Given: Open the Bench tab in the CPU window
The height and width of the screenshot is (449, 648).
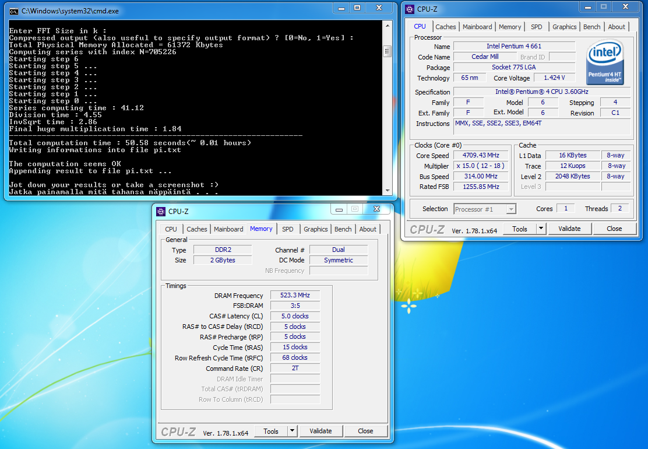Looking at the screenshot, I should pyautogui.click(x=592, y=27).
